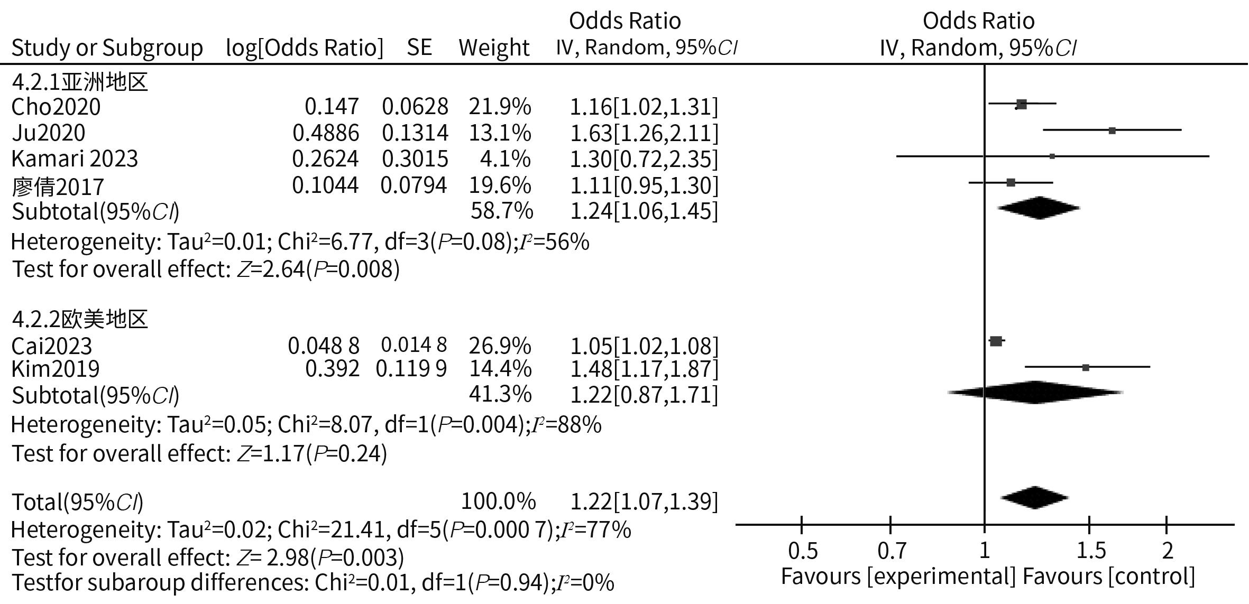Screen dimensions: 1249x604
Task: Click the Favours [experimental] axis label
Action: pyautogui.click(x=898, y=577)
